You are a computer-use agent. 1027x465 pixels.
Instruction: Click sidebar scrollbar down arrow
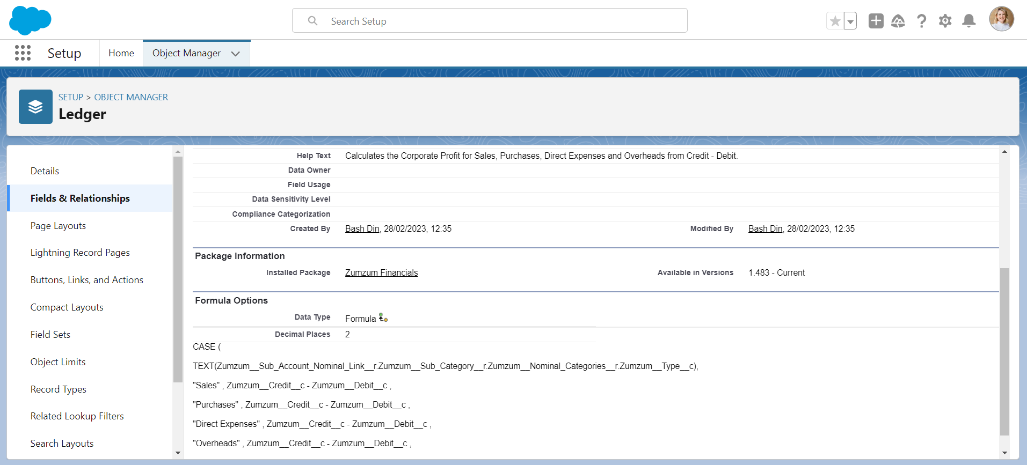point(178,453)
